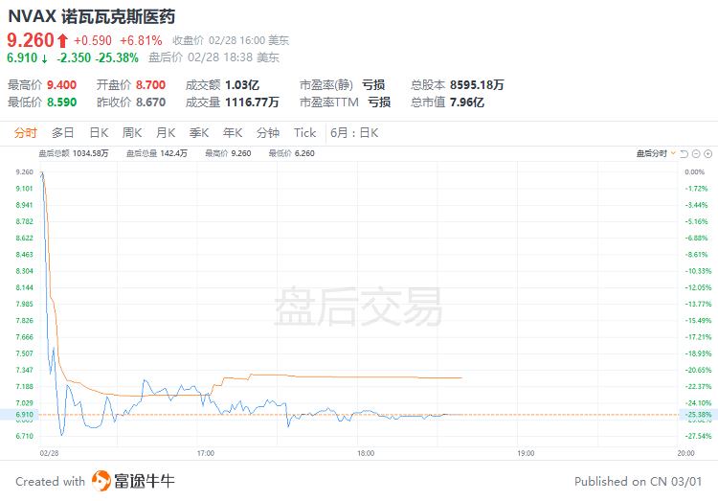Switch to the 年K tab
This screenshot has width=718, height=501.
click(x=233, y=133)
